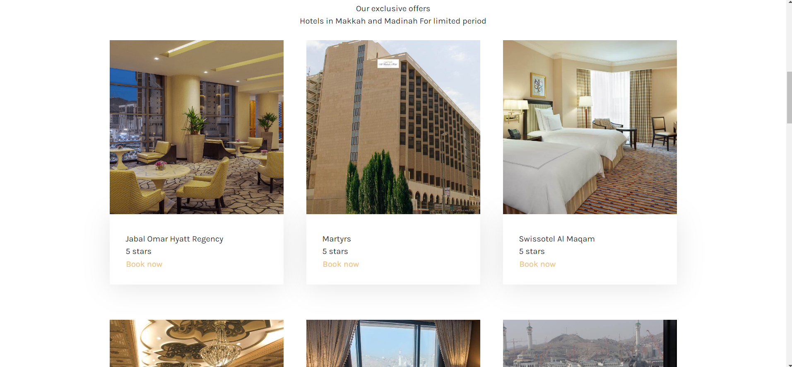Click the 5 stars rating under Martyrs
This screenshot has height=367, width=792.
tap(335, 251)
